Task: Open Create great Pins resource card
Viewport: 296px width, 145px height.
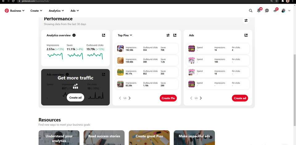Action: (149, 138)
